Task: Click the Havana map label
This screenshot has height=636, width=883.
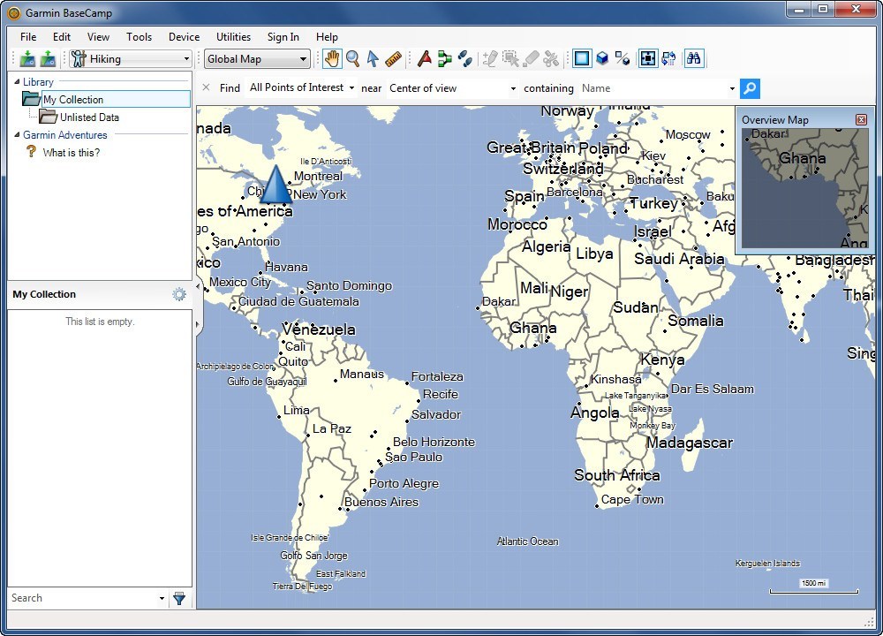Action: pyautogui.click(x=286, y=267)
